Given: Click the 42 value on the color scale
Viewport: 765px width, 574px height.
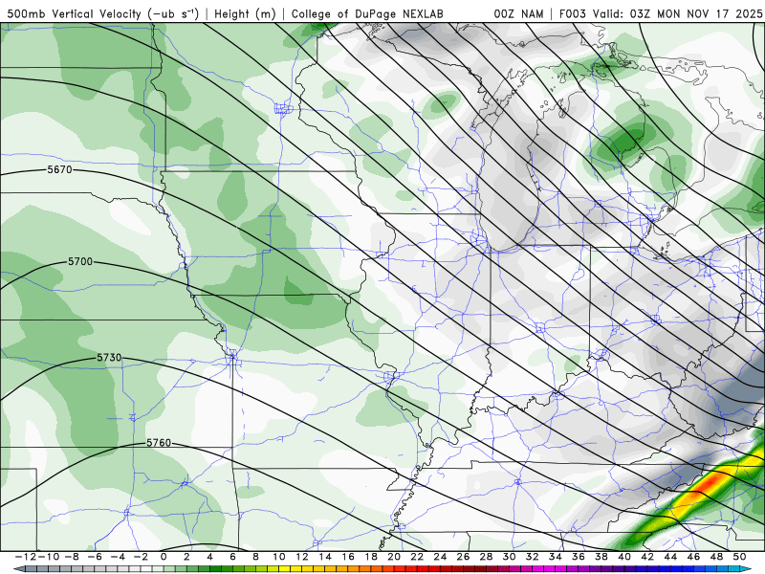Looking at the screenshot, I should 647,557.
